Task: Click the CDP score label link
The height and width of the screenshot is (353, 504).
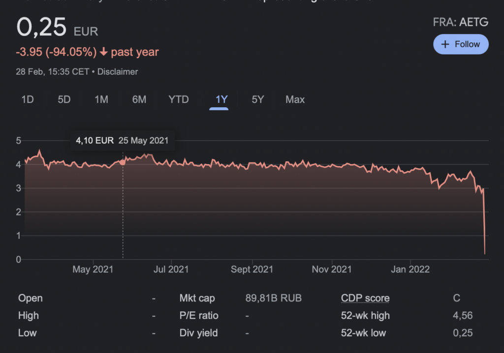Action: (365, 298)
